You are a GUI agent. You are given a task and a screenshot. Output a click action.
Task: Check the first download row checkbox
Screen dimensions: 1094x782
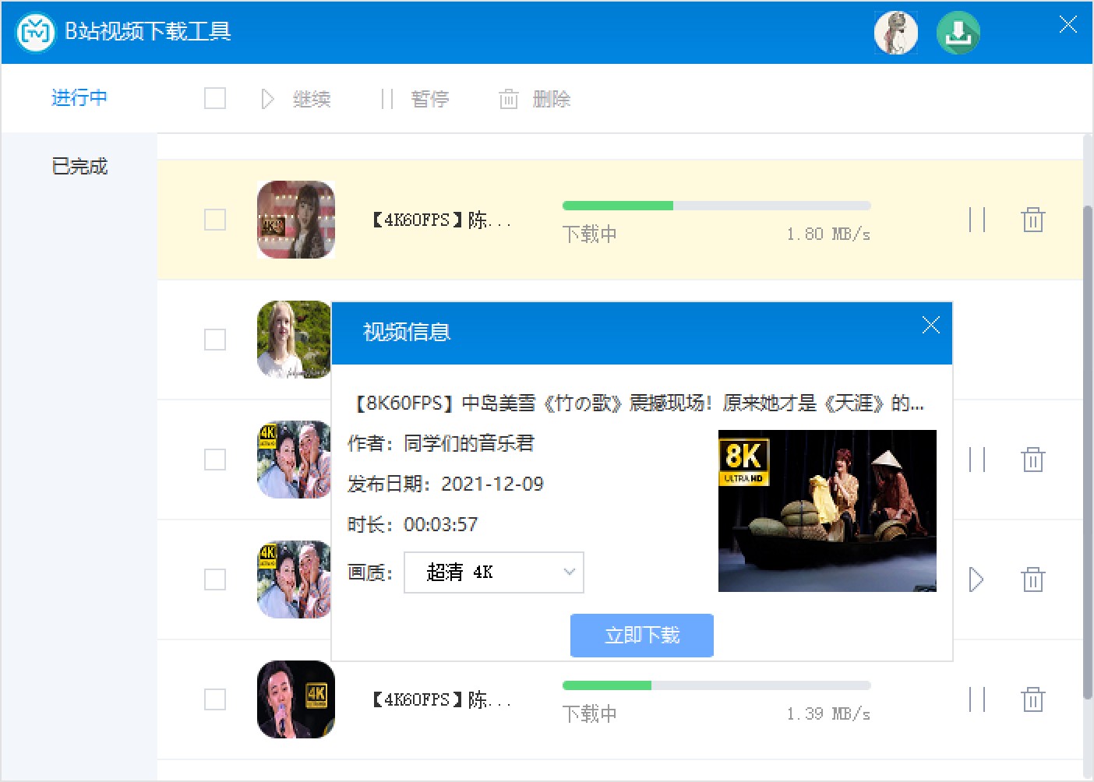pos(215,220)
